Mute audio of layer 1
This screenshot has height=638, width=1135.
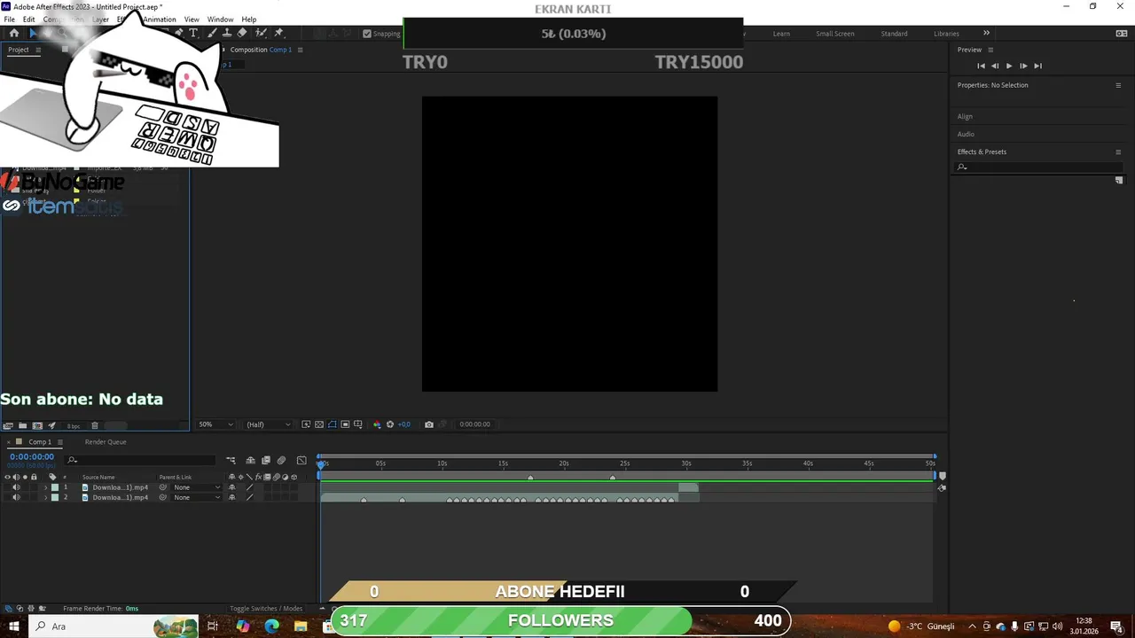point(15,487)
